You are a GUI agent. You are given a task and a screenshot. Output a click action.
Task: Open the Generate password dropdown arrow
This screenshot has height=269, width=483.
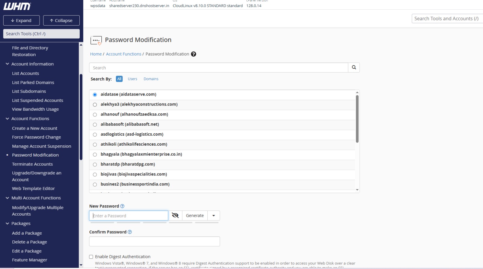coord(214,216)
